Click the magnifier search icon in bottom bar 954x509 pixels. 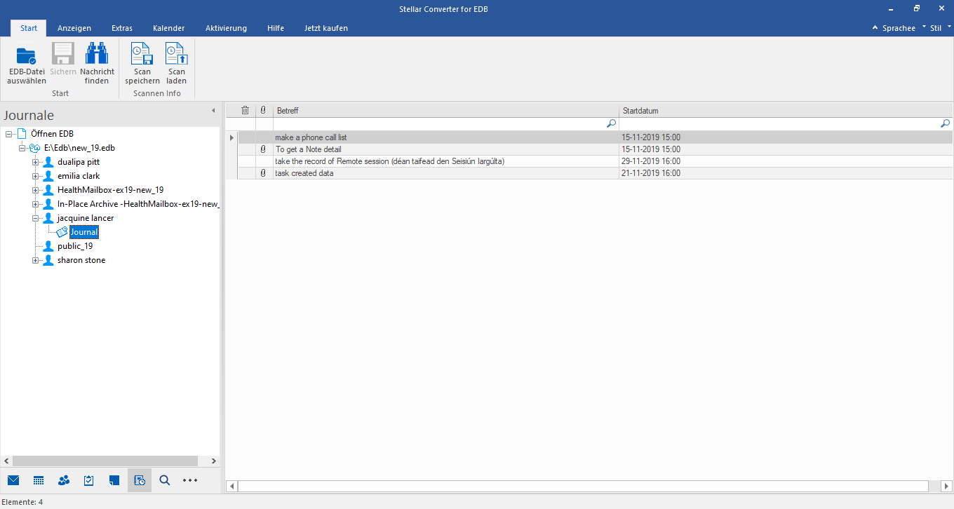point(165,480)
